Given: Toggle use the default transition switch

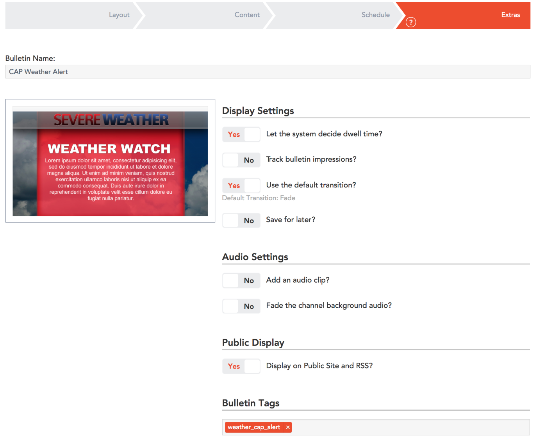Looking at the screenshot, I should [x=241, y=185].
